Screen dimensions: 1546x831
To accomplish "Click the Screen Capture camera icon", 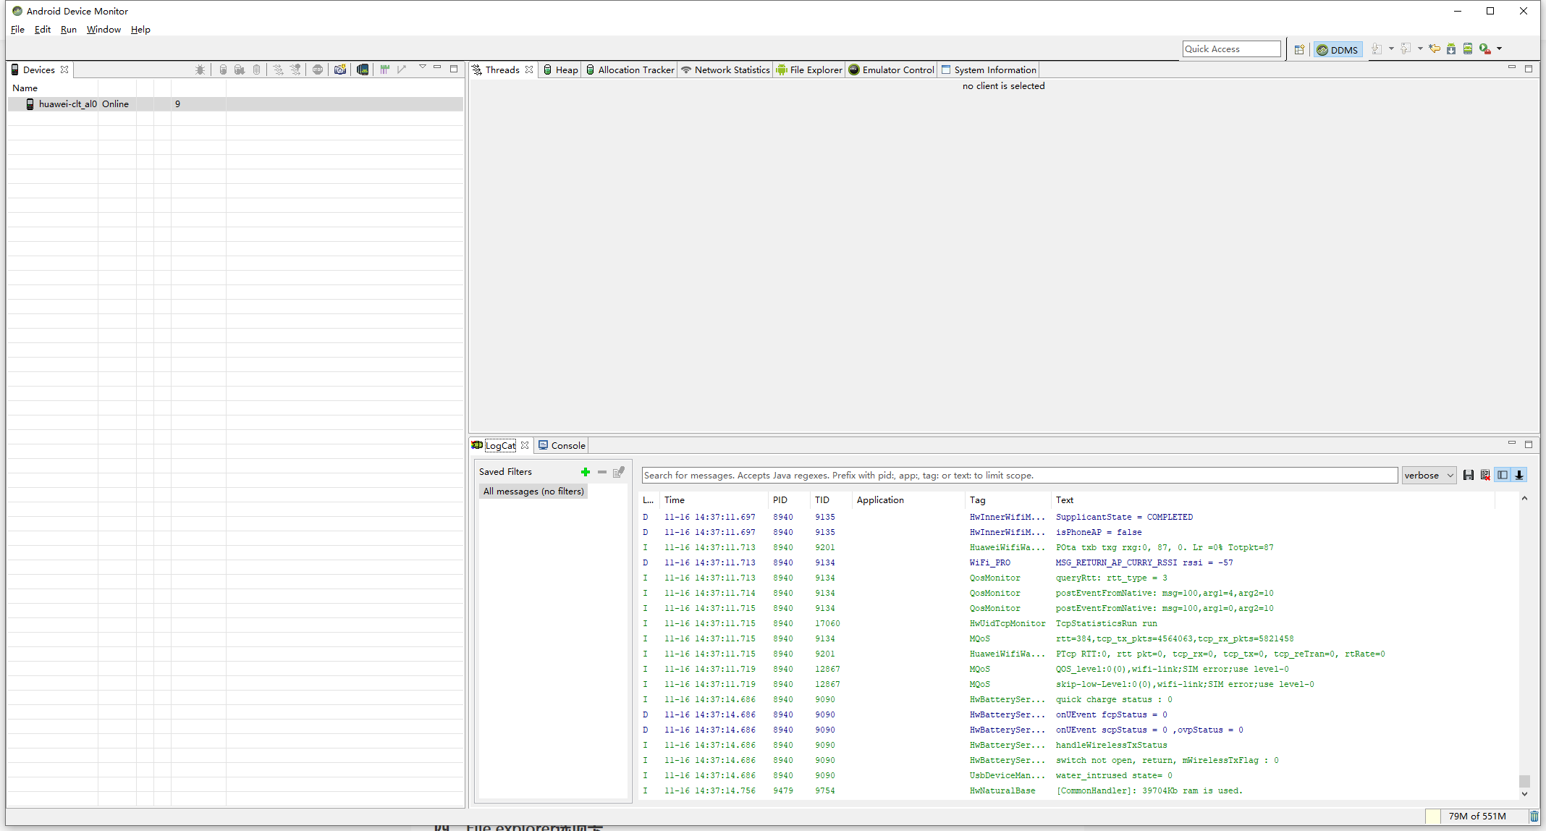I will pos(339,69).
